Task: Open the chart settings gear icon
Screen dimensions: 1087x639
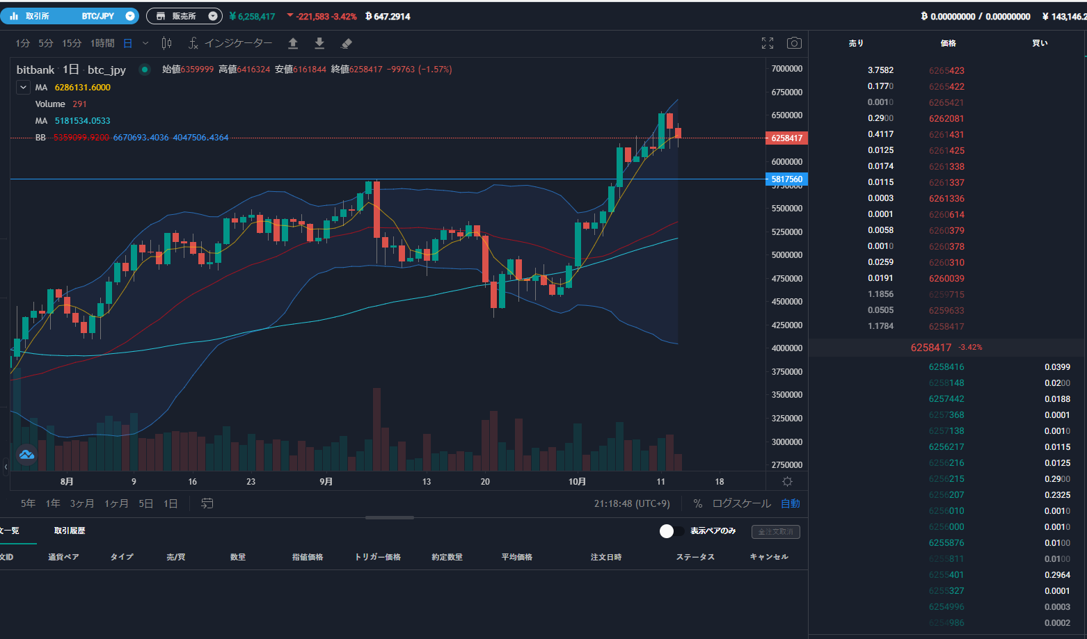Action: (787, 480)
